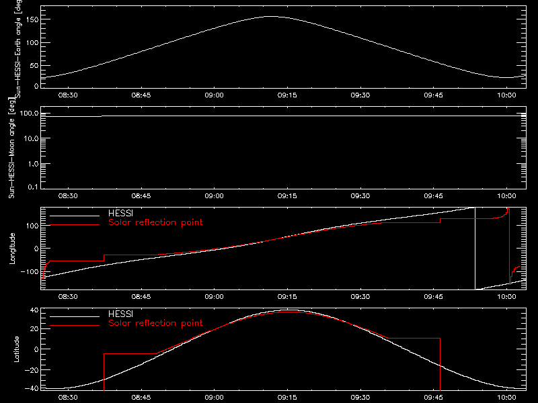The image size is (538, 403).
Task: Click 100.0 tick on Moon angle axis
Action: pyautogui.click(x=29, y=113)
